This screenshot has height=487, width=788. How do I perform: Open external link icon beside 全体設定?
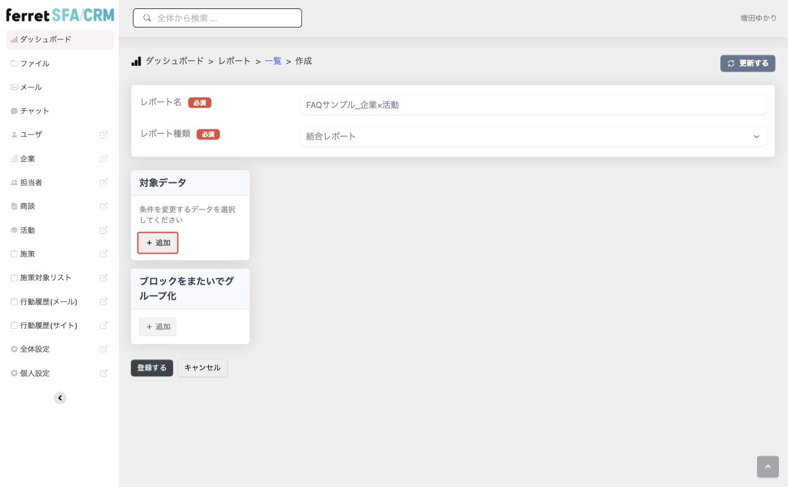click(104, 349)
